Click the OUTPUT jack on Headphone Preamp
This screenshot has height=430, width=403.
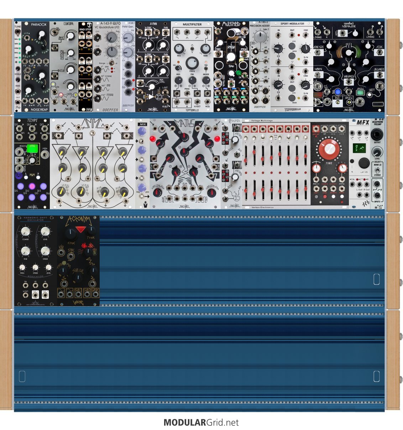pyautogui.click(x=377, y=134)
